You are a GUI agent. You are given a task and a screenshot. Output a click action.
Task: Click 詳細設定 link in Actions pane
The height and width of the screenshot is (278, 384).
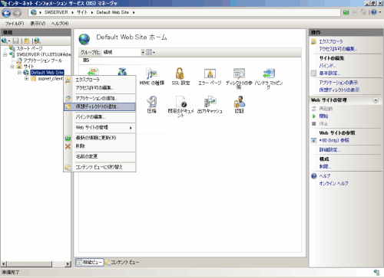pyautogui.click(x=329, y=150)
